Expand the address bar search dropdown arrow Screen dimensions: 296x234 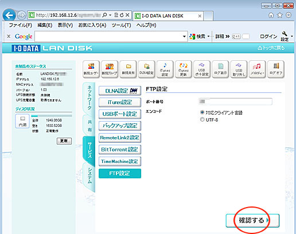point(110,15)
